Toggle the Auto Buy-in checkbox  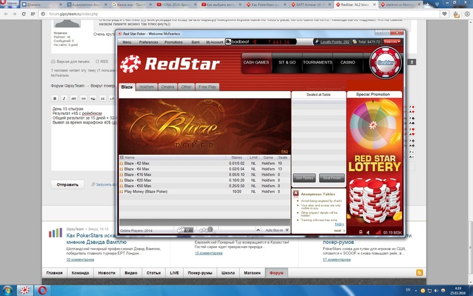(x=287, y=230)
